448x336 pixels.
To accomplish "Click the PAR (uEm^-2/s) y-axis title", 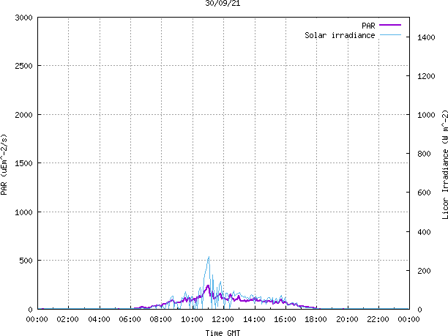I will coord(4,165).
